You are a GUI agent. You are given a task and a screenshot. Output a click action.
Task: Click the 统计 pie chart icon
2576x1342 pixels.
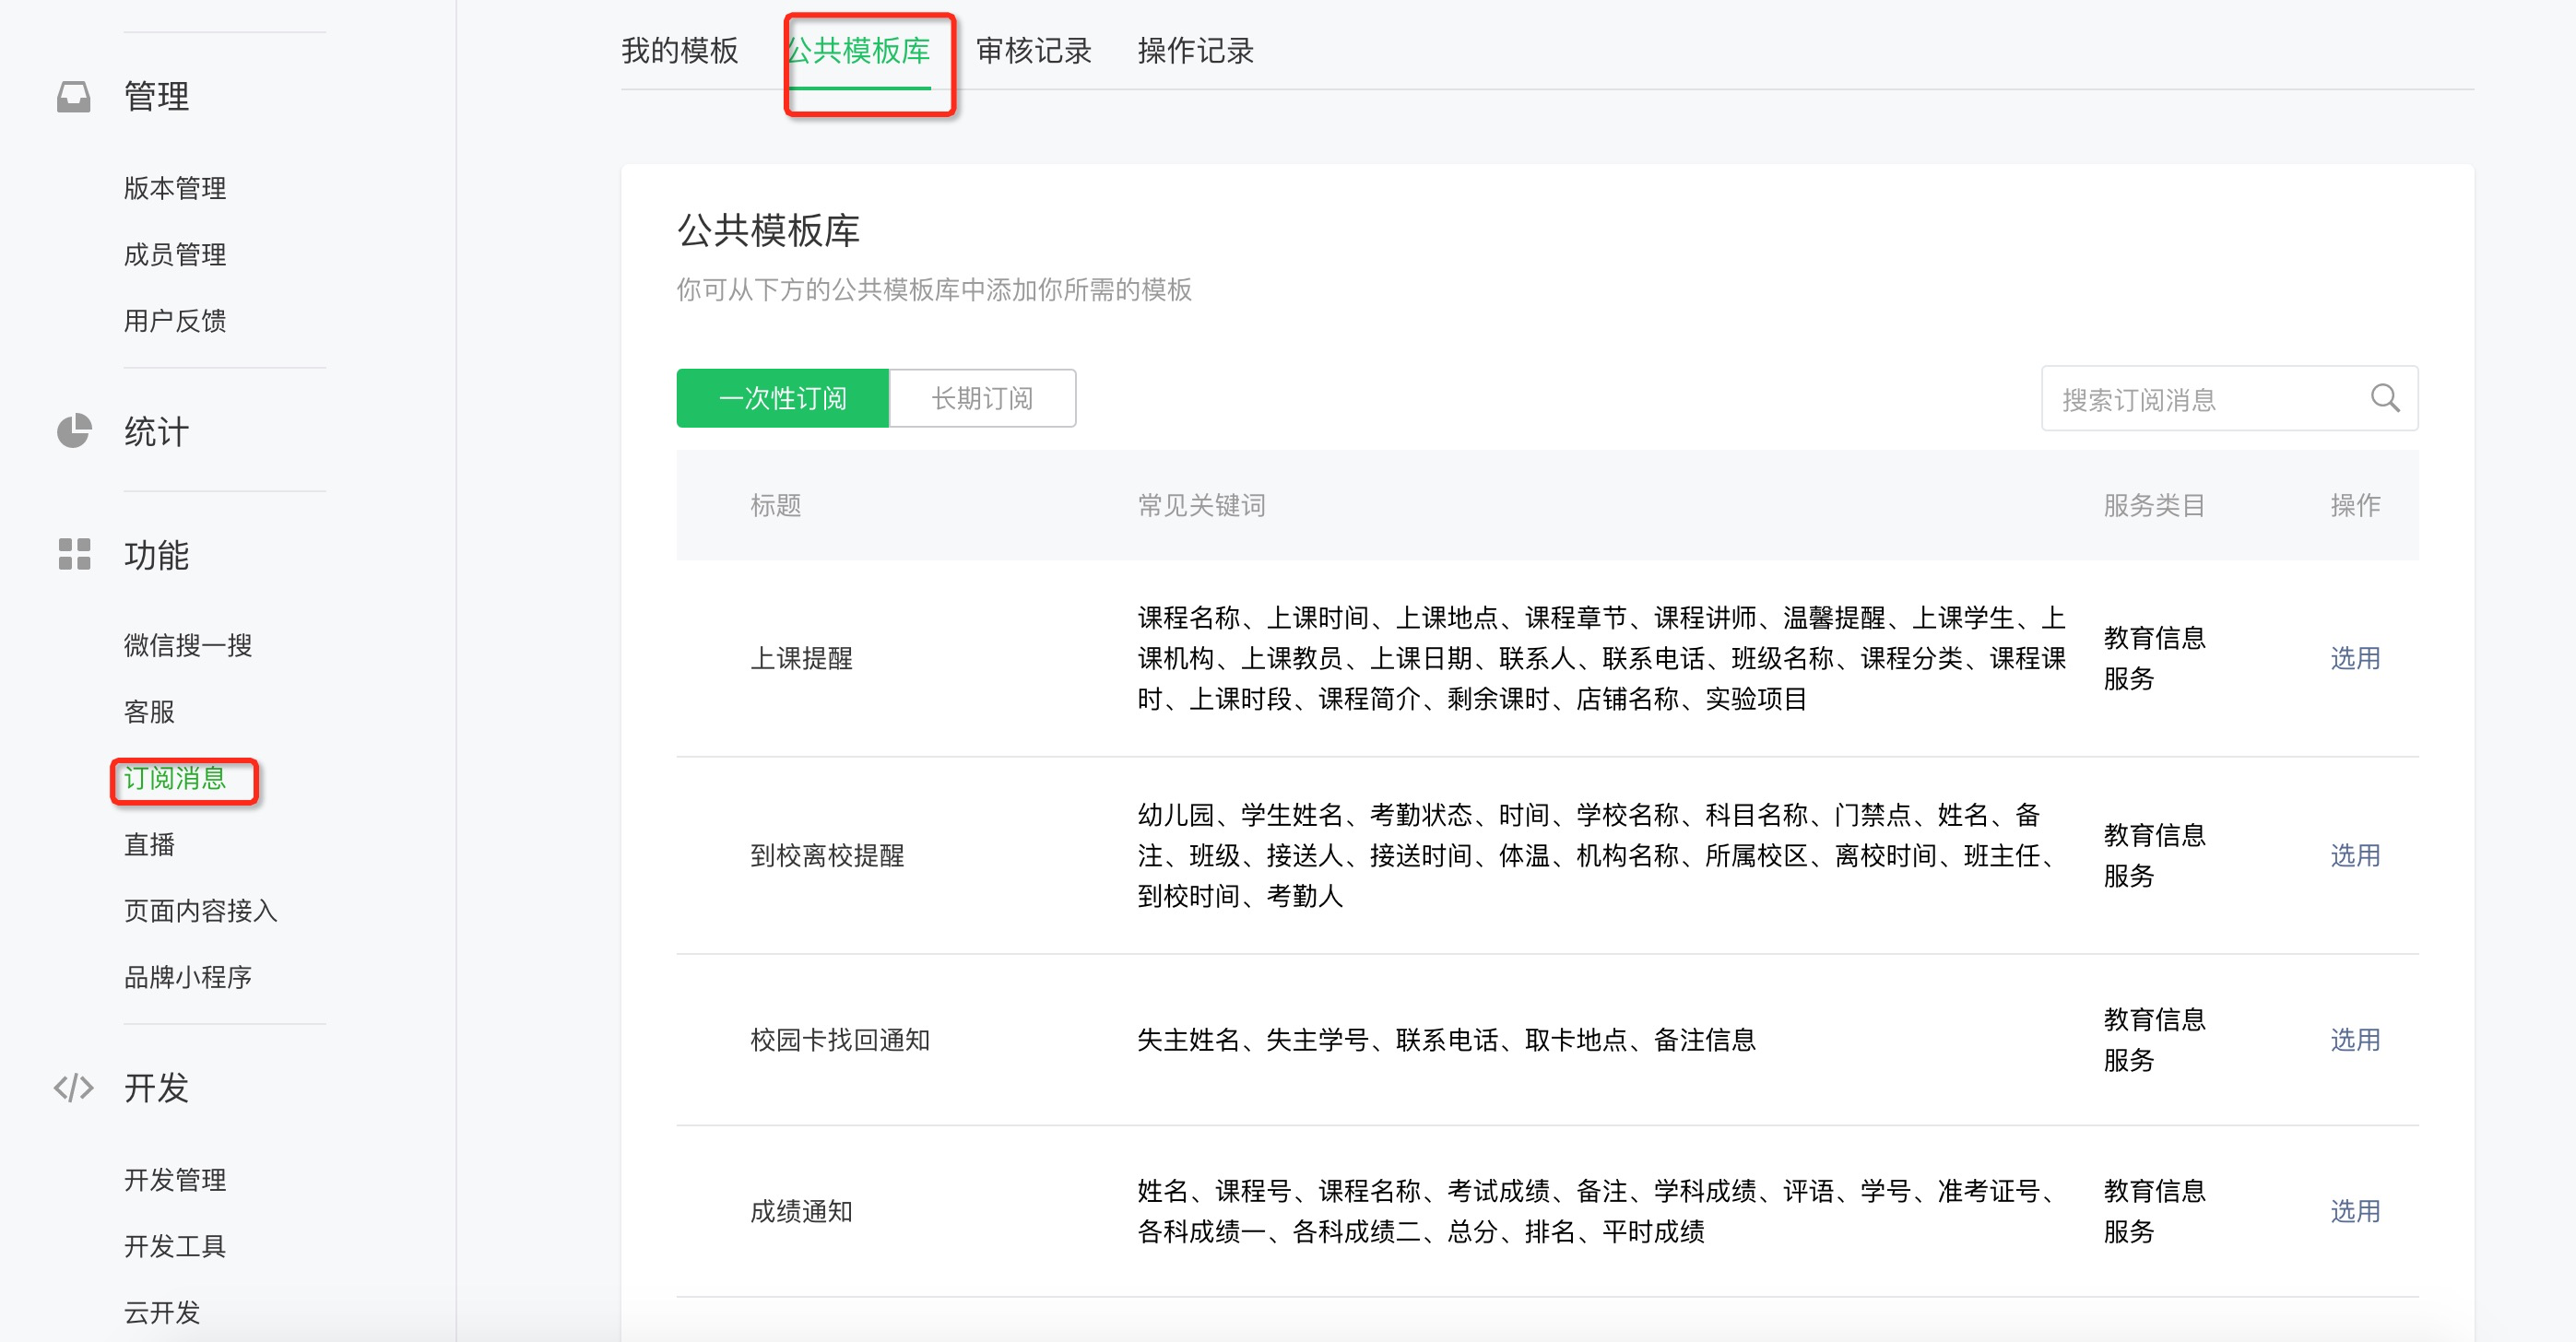(73, 431)
